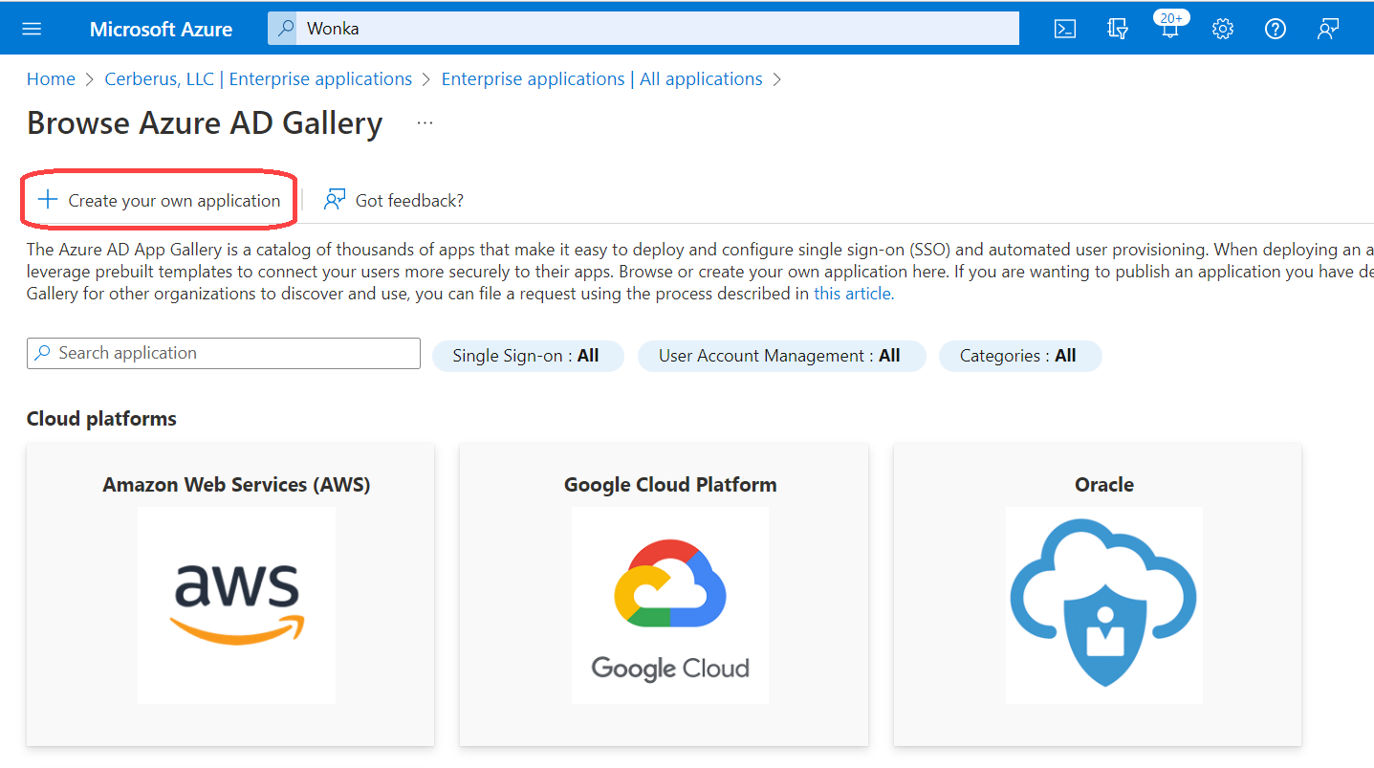This screenshot has height=768, width=1374.
Task: Open the Directories and subscriptions filter icon
Action: [1117, 29]
